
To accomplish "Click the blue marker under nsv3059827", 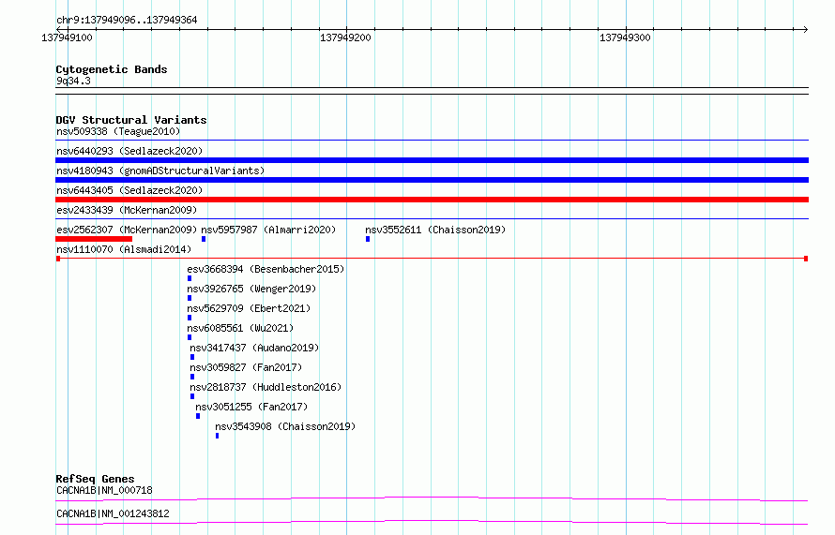I will point(192,377).
